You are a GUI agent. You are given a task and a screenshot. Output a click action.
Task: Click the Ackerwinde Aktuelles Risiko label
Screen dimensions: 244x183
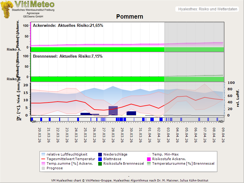68,26
